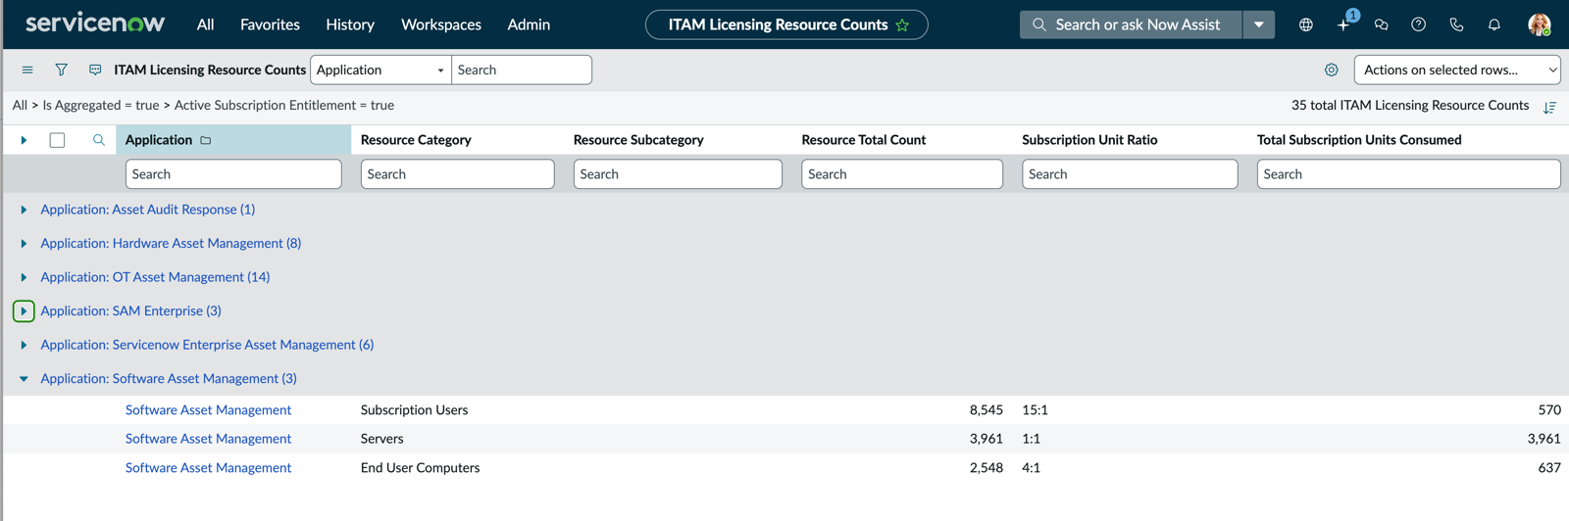This screenshot has width=1569, height=521.
Task: Sort by Total Subscription Units Consumed column
Action: (1359, 140)
